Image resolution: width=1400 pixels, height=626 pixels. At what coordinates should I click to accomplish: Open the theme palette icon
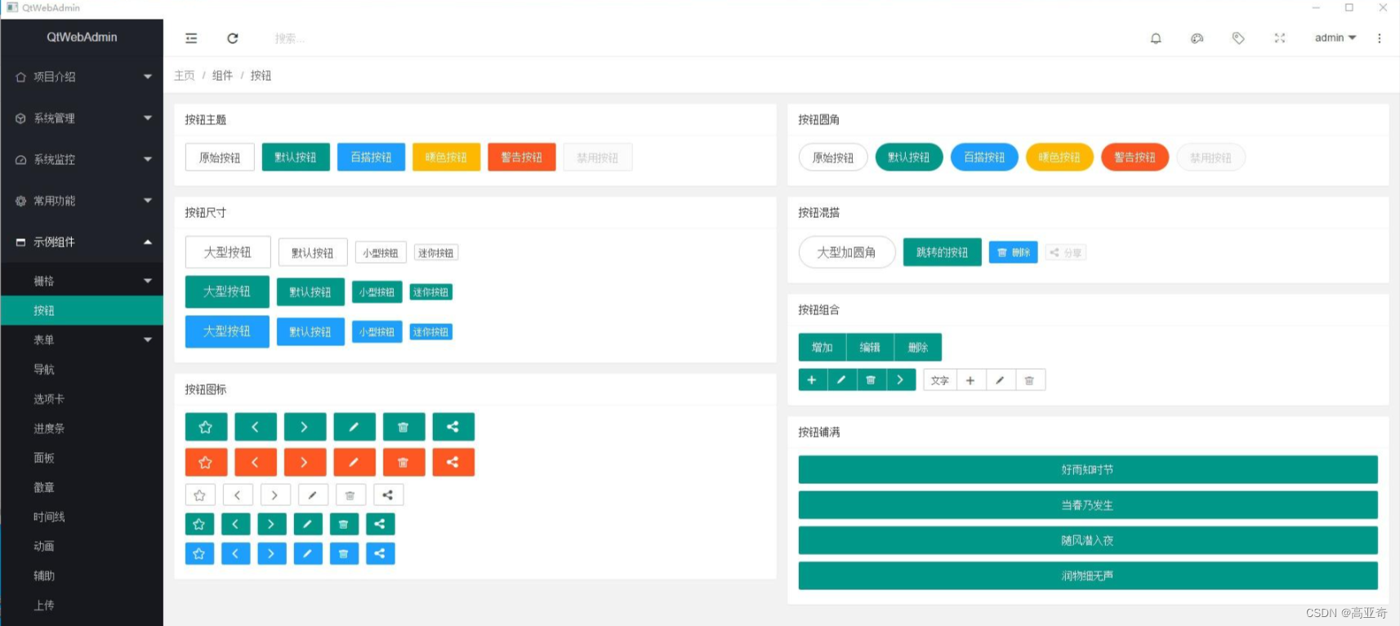tap(1197, 38)
